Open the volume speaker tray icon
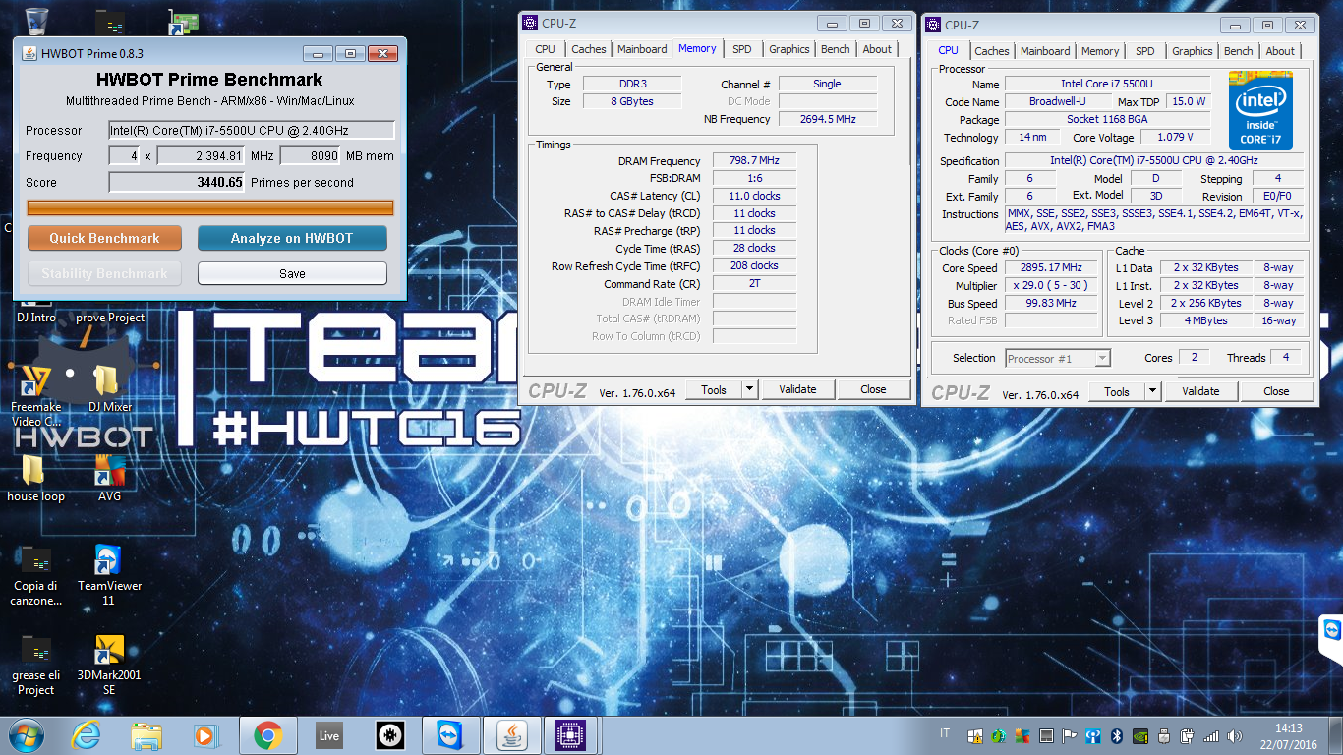 (x=1235, y=735)
